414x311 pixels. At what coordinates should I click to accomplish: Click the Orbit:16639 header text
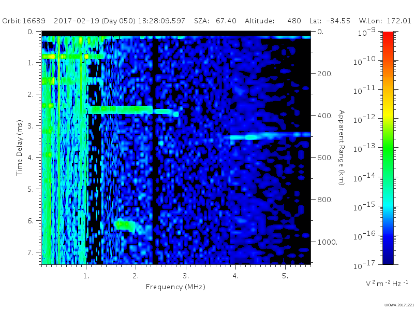[24, 21]
